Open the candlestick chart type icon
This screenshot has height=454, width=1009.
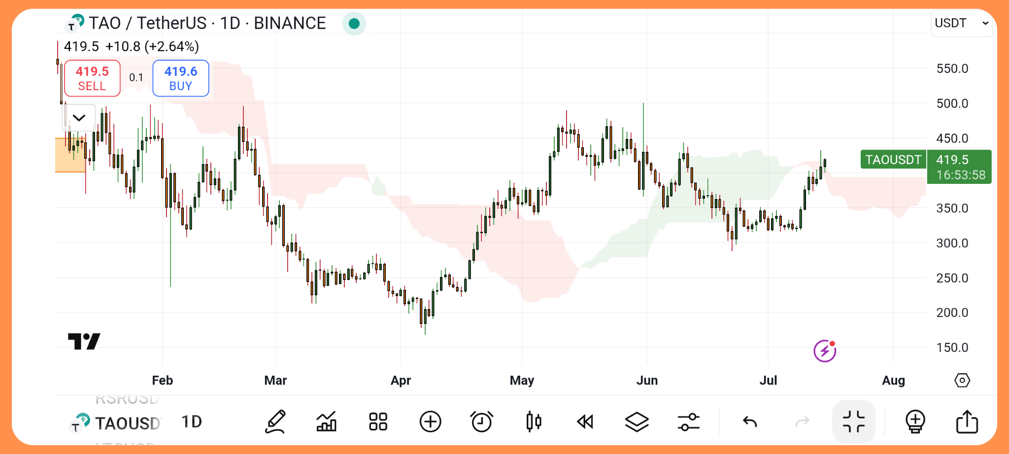click(534, 422)
